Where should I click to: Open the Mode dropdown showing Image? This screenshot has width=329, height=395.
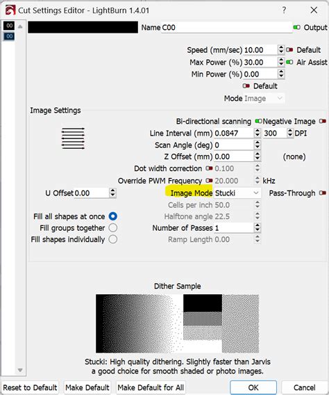pyautogui.click(x=264, y=98)
